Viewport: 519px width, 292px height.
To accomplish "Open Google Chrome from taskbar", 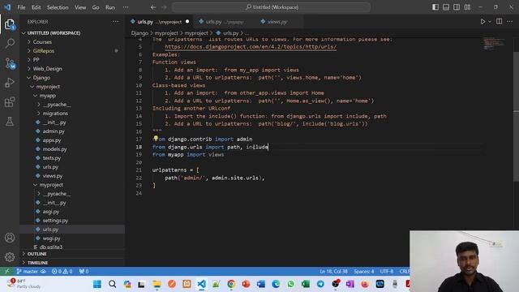I will 231,284.
